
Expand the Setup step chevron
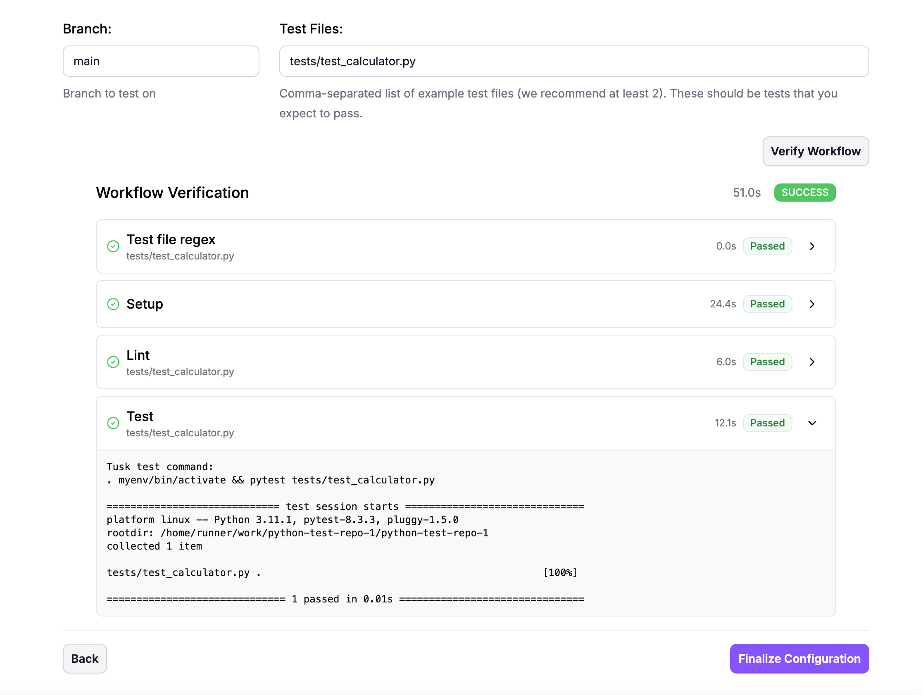click(812, 304)
